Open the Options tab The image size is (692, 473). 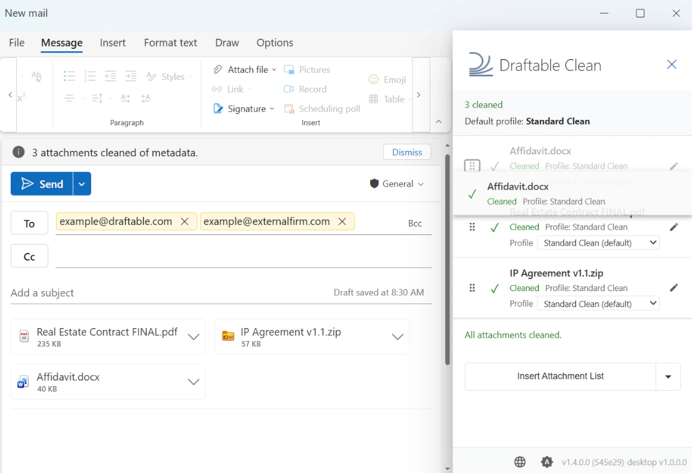click(275, 42)
